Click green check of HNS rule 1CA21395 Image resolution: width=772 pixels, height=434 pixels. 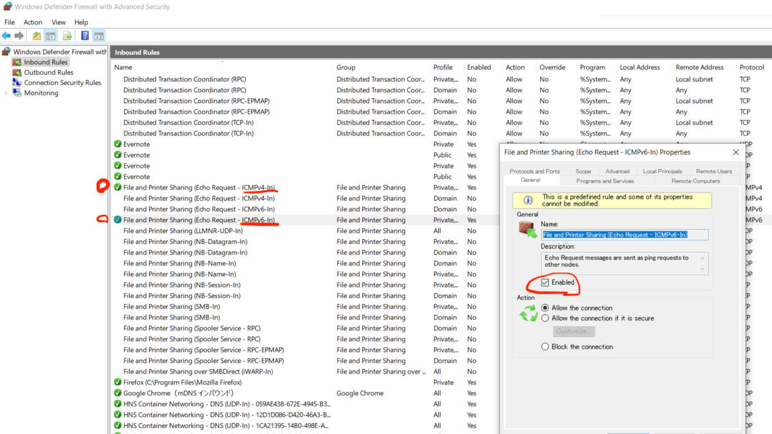tap(118, 426)
